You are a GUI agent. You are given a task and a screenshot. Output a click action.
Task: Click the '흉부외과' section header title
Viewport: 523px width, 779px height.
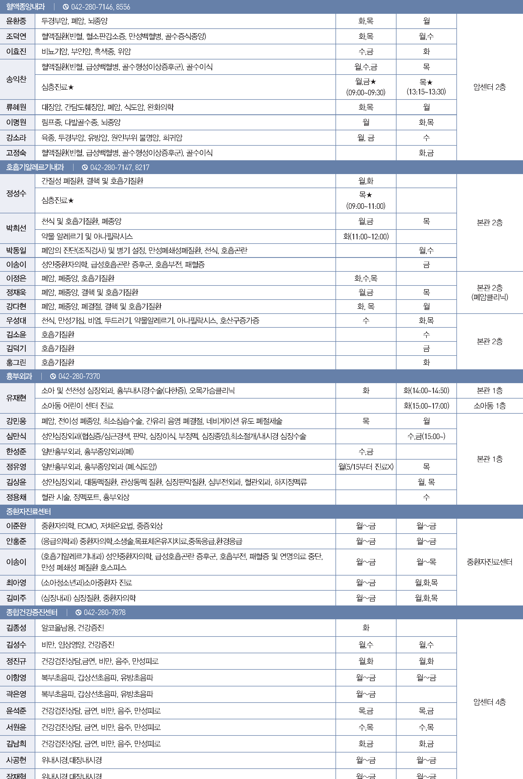click(x=19, y=376)
